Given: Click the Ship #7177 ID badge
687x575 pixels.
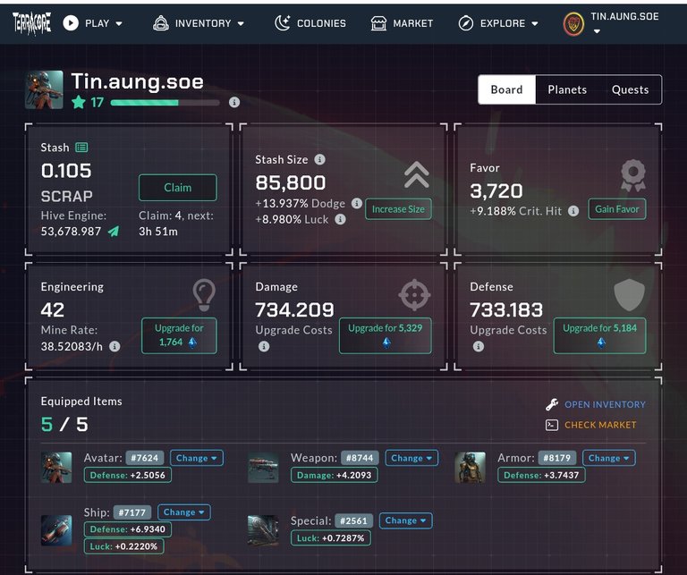Looking at the screenshot, I should (131, 512).
